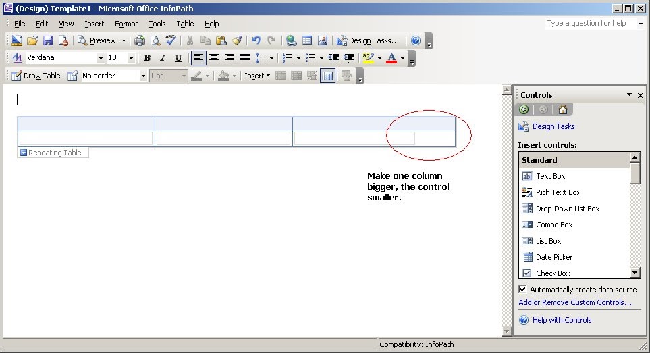Go back in the Controls task pane

(524, 109)
